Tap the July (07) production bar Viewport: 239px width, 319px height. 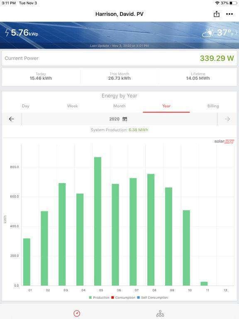point(133,232)
